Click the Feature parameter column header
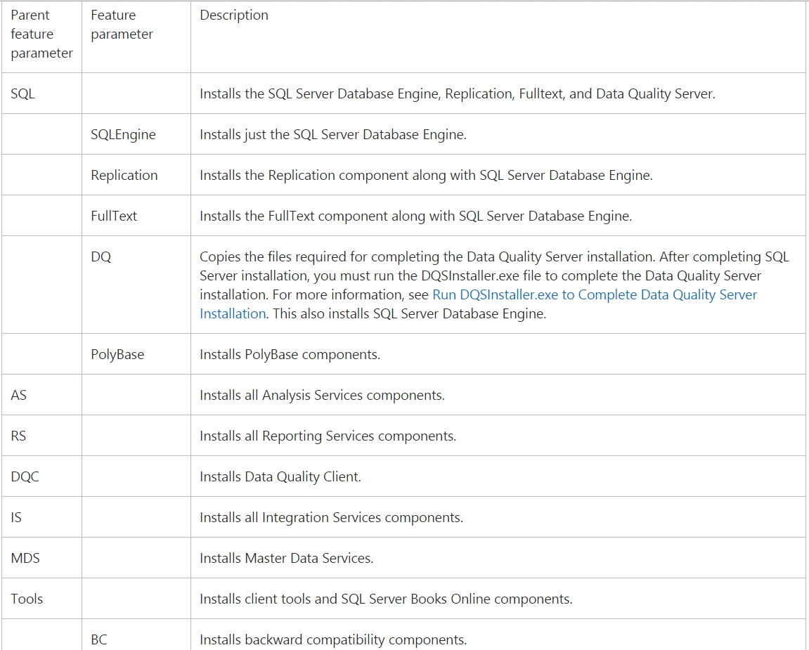809x650 pixels. (122, 24)
